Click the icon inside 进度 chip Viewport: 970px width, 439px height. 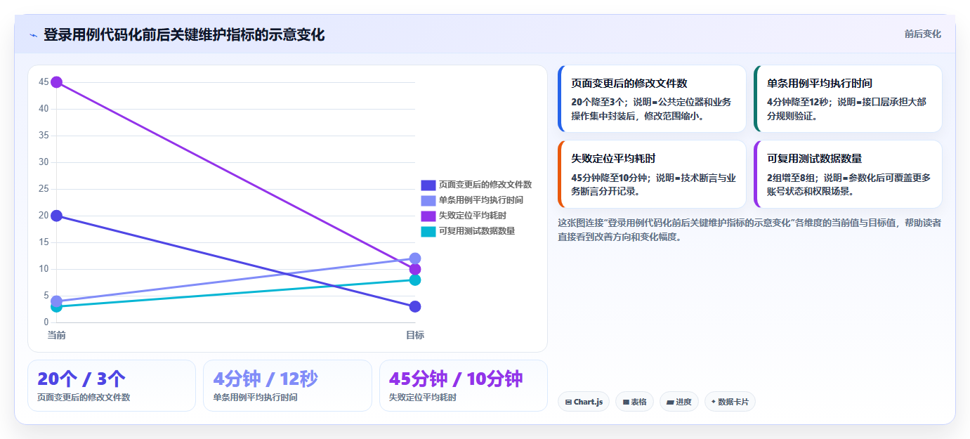(671, 402)
